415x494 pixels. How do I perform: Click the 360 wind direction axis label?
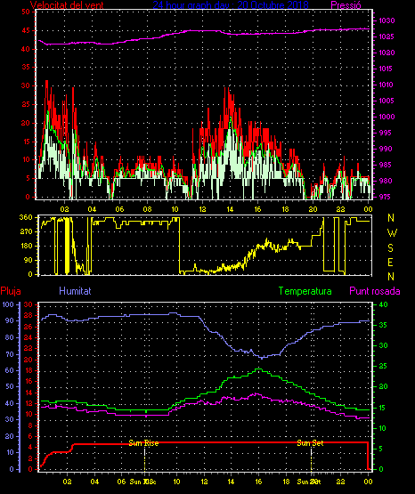[26, 217]
